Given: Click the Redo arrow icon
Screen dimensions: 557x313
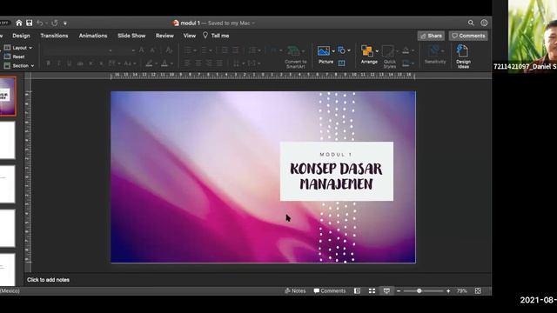Looking at the screenshot, I should (x=54, y=23).
